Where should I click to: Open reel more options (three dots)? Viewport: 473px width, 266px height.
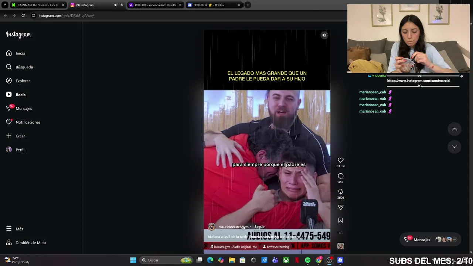[x=341, y=233]
